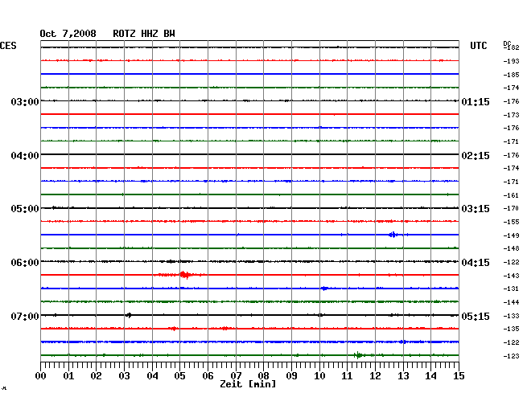Image resolution: width=523 pixels, height=397 pixels.
Task: Select the 07 minute axis label
Action: 236,376
